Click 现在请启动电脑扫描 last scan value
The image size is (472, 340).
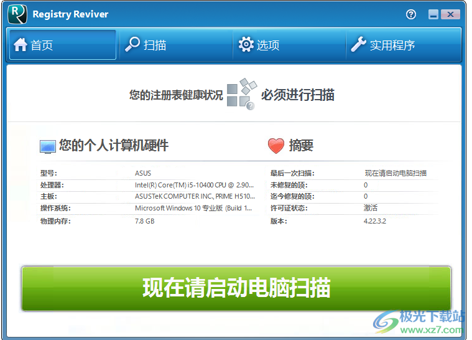396,173
